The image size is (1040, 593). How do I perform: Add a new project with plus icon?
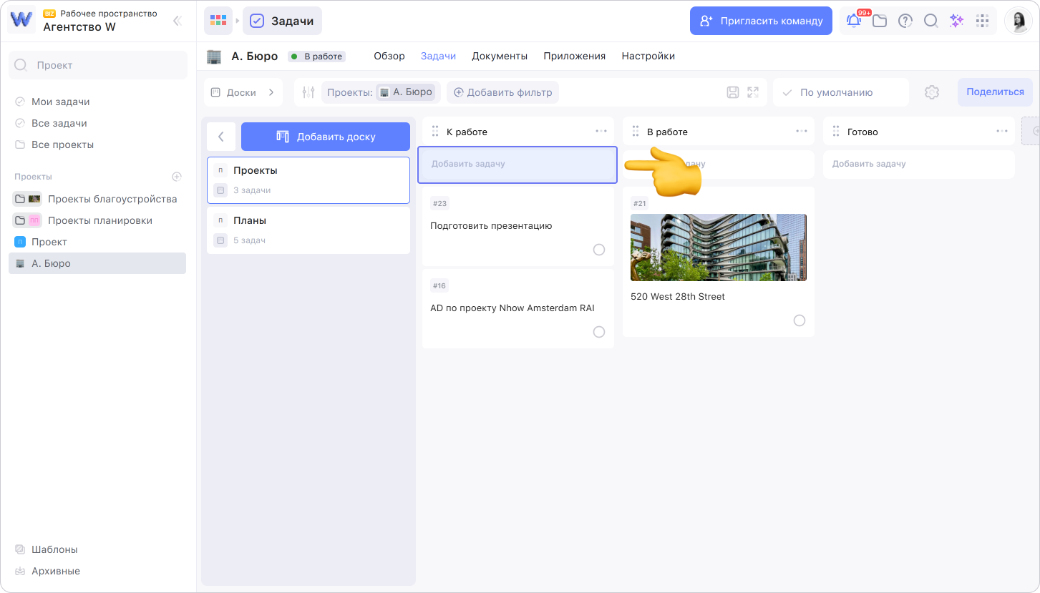(177, 177)
